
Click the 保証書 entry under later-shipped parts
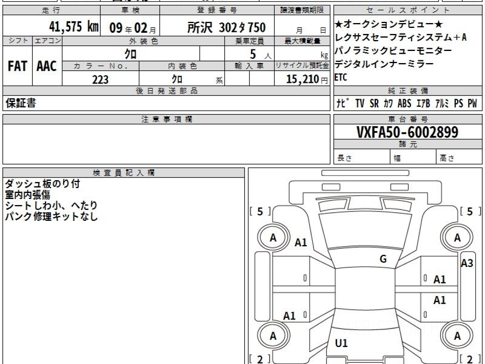point(21,104)
